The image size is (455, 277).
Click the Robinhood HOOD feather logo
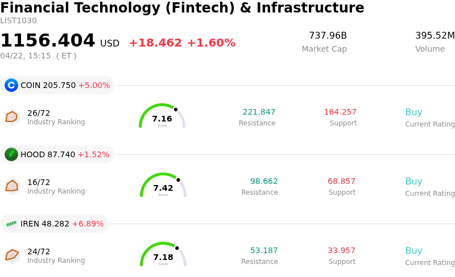(11, 154)
